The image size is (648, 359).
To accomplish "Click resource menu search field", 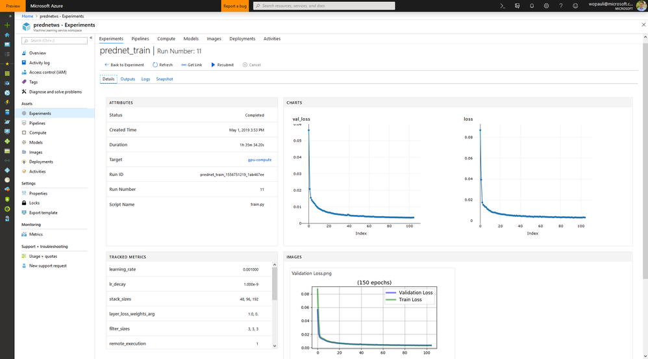I will point(55,40).
